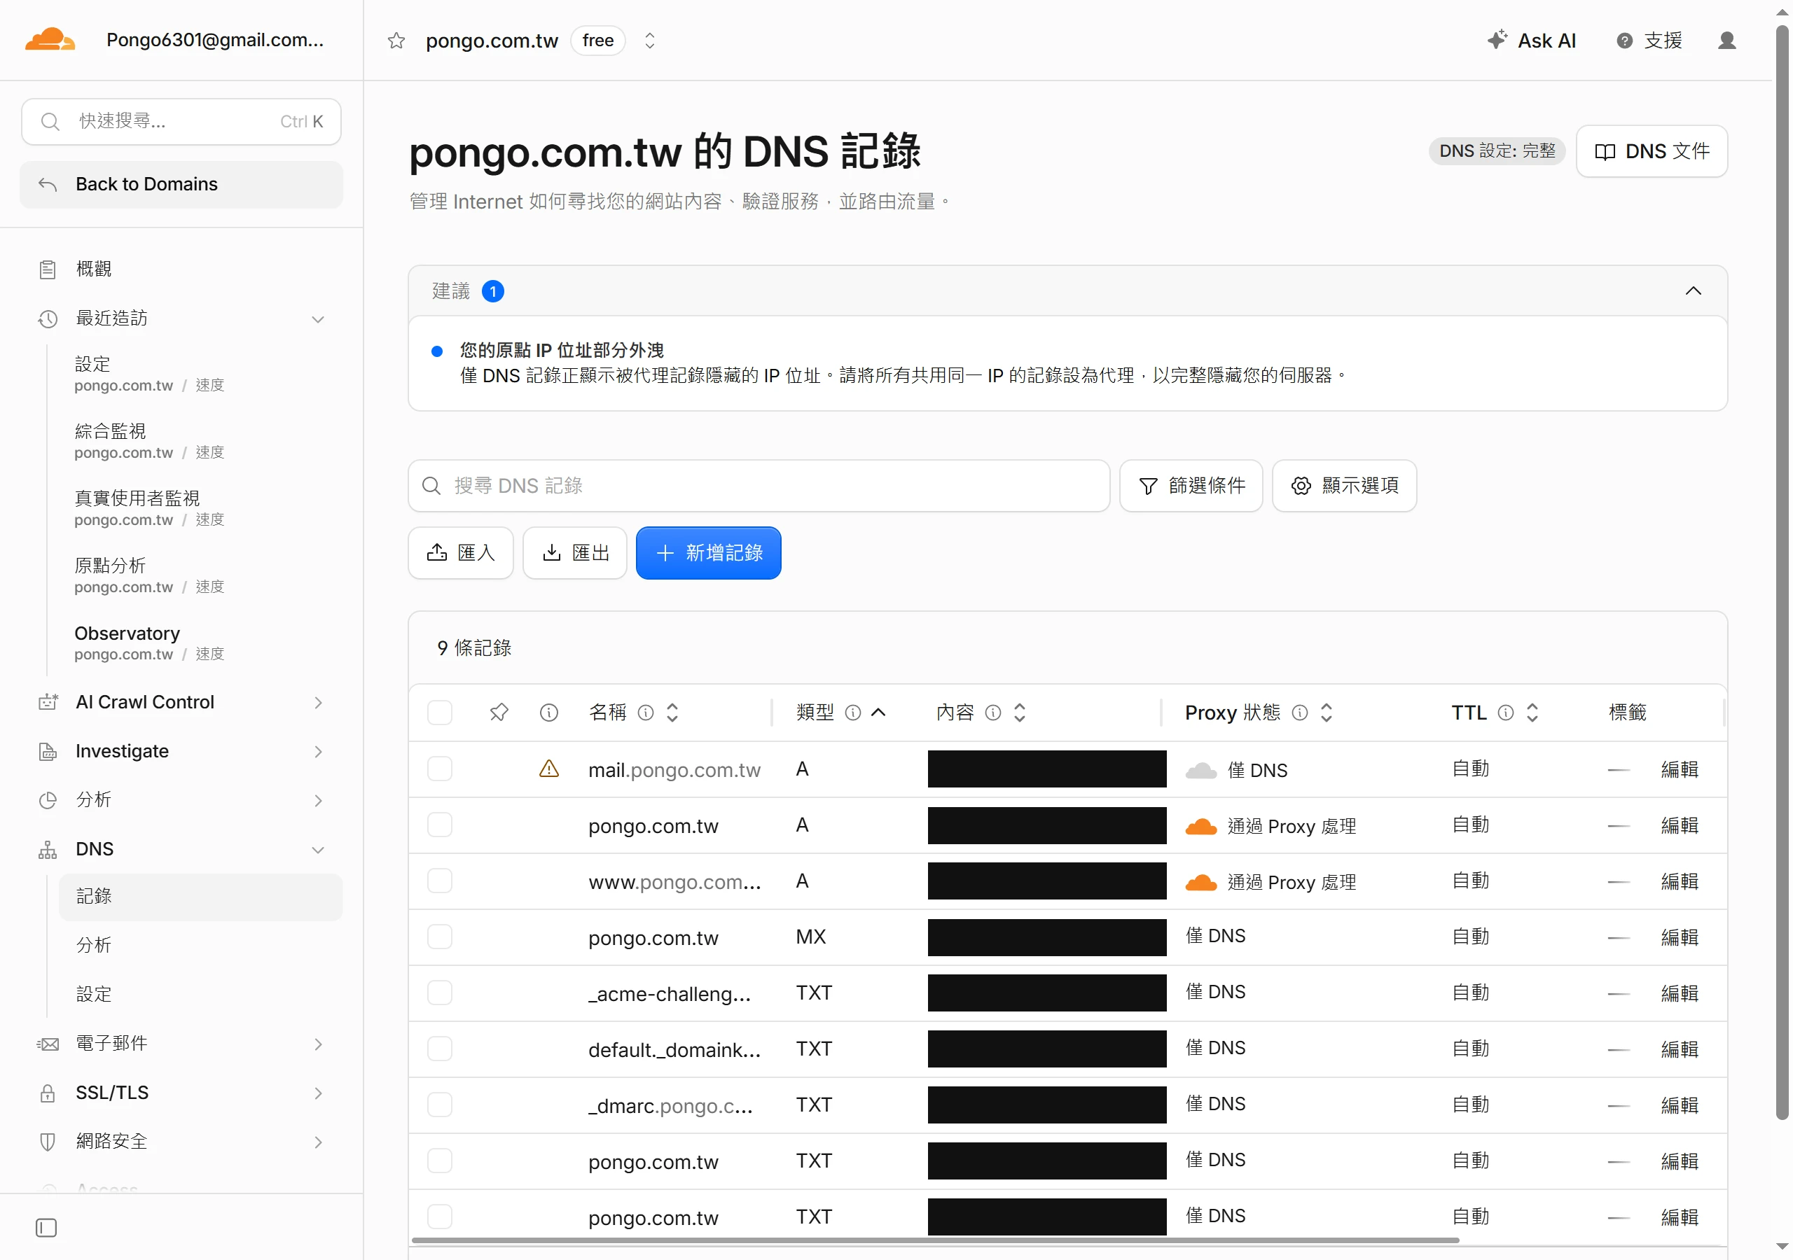Click the free plan badge

[597, 41]
